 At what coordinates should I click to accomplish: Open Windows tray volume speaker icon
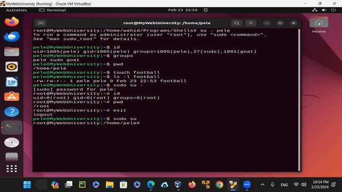[304, 185]
